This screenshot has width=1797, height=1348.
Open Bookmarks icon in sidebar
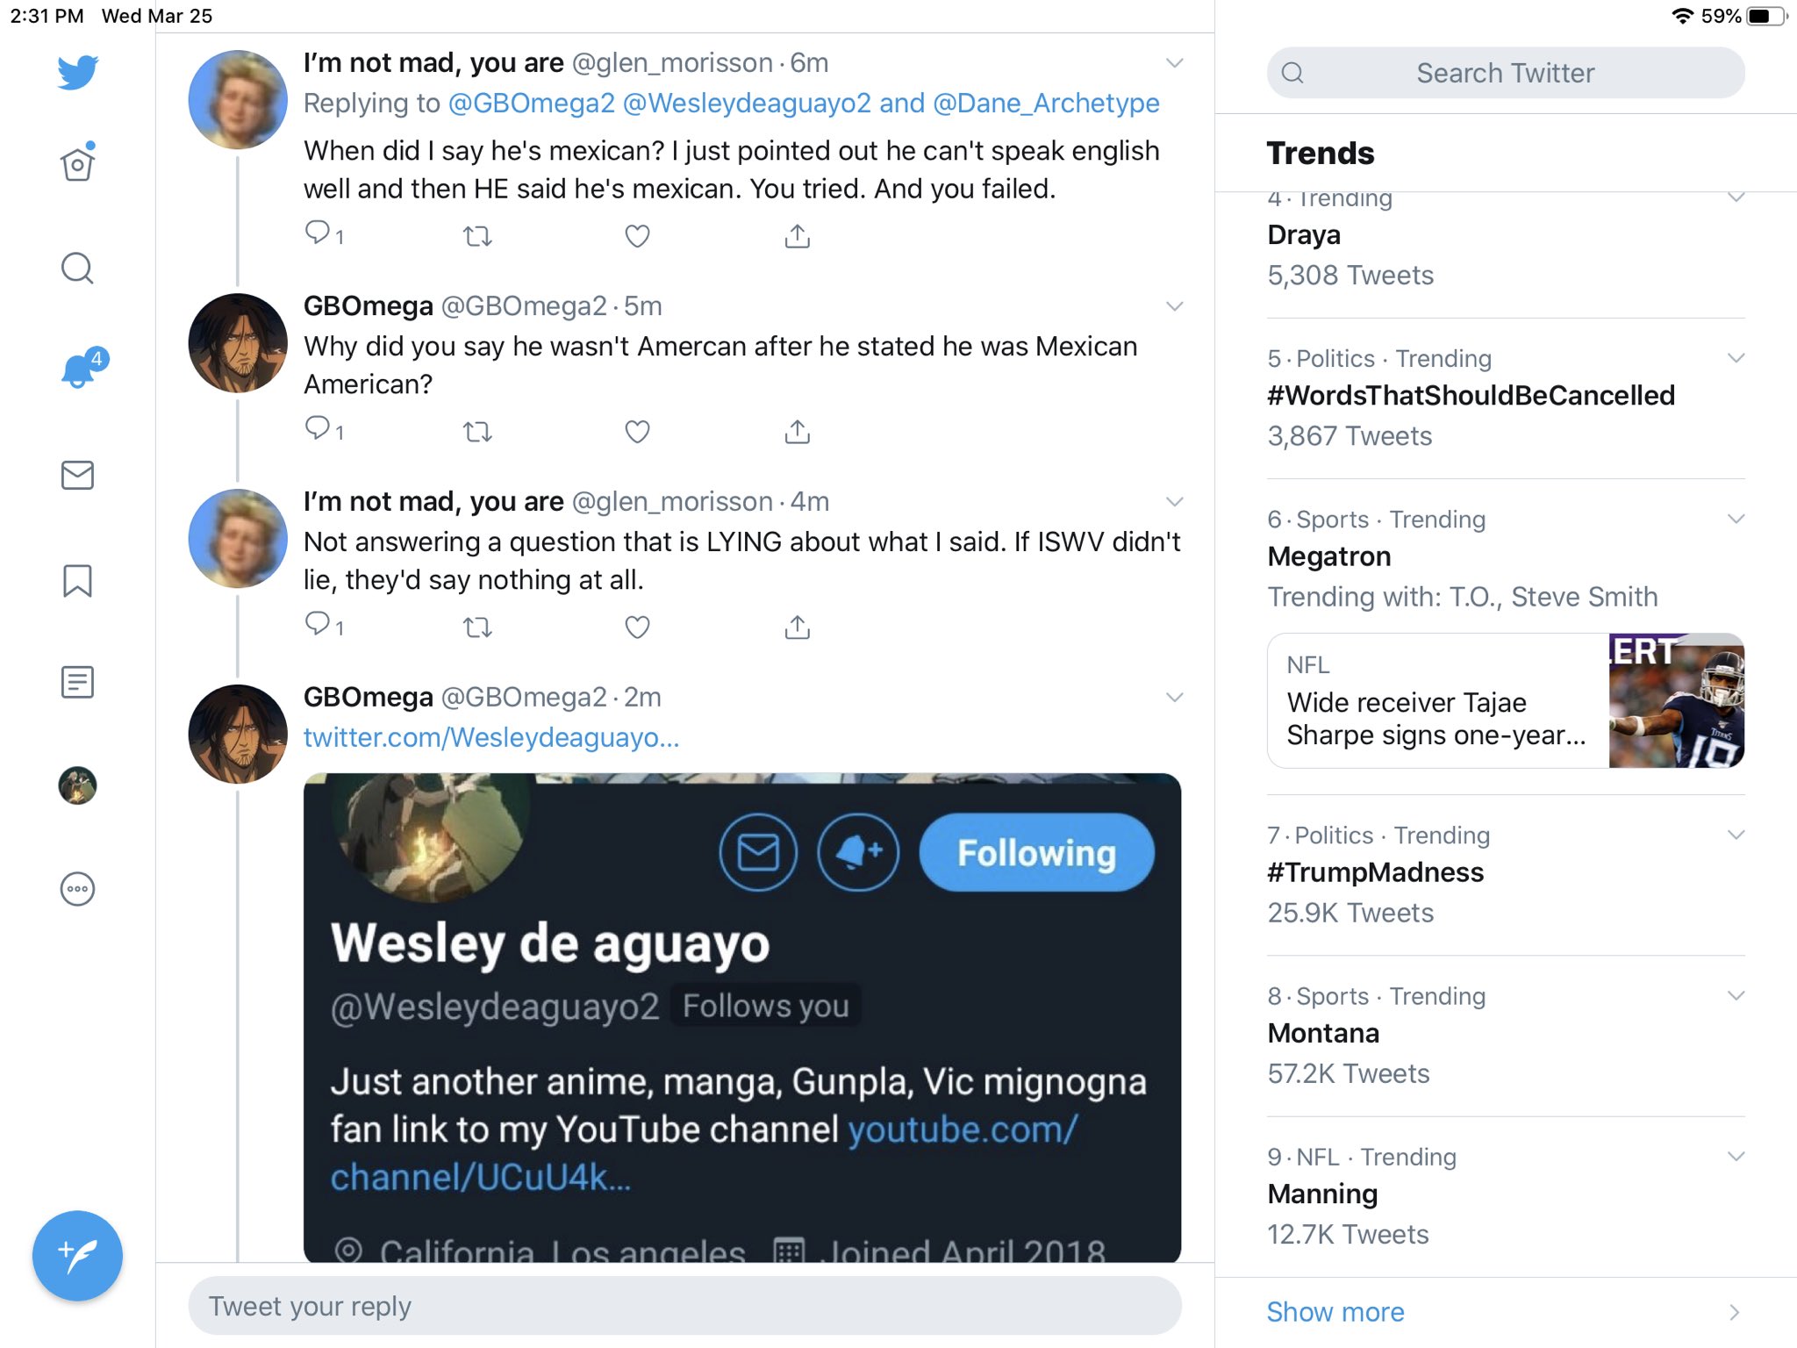pos(77,580)
